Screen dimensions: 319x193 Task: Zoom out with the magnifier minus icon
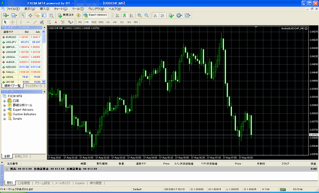point(147,15)
